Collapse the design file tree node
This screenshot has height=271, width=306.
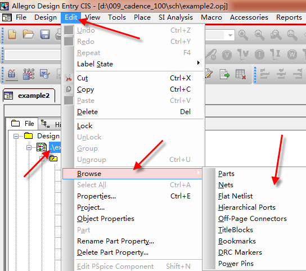pos(29,147)
